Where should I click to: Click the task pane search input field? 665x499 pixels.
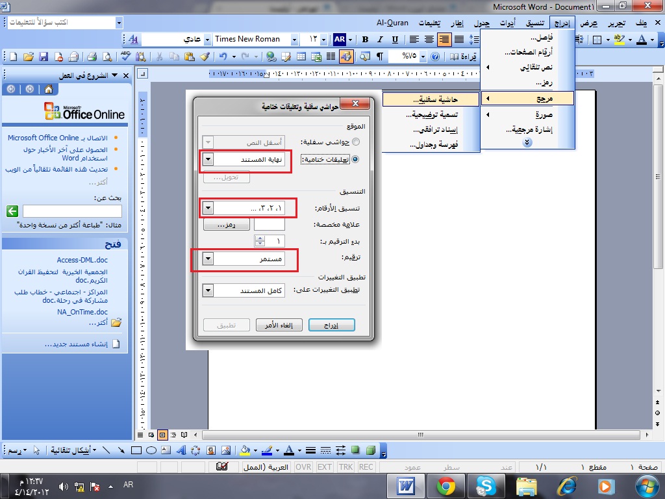point(72,211)
